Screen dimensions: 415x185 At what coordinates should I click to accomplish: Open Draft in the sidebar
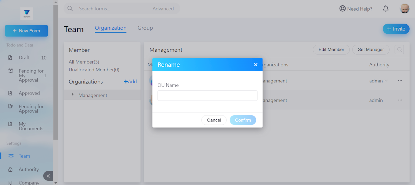pyautogui.click(x=24, y=58)
